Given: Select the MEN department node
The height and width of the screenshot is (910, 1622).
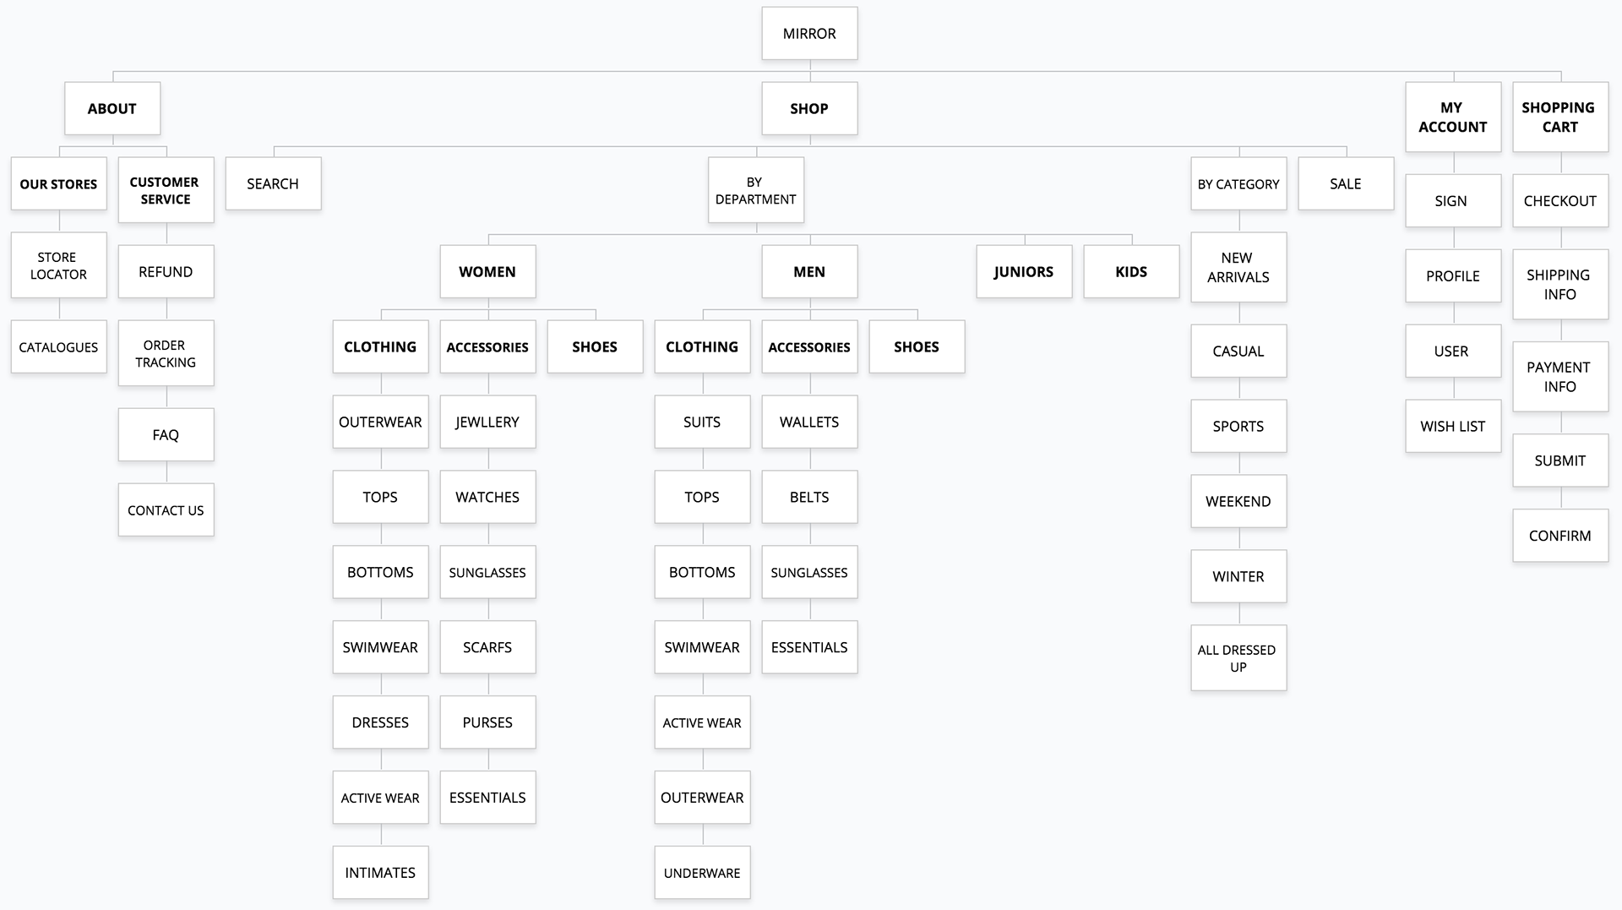Looking at the screenshot, I should 809,271.
